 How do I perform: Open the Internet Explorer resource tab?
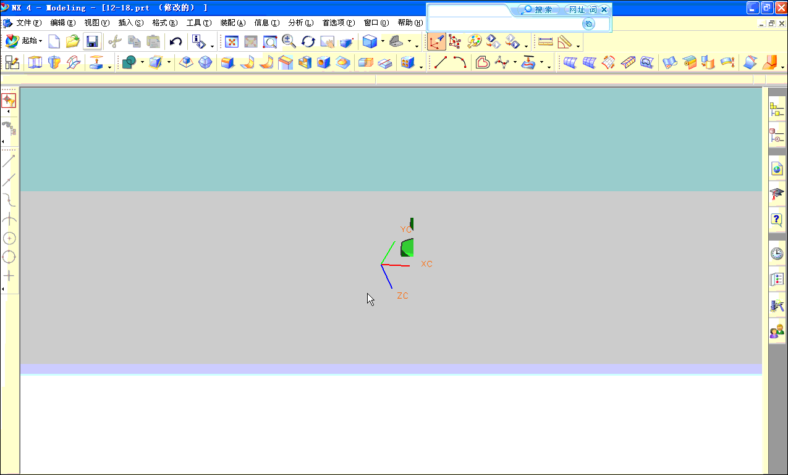776,168
